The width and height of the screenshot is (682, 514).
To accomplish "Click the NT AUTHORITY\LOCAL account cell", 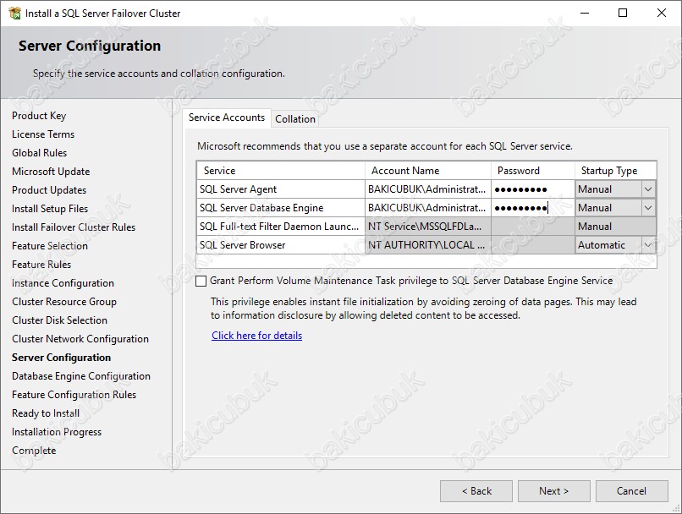I will (428, 245).
